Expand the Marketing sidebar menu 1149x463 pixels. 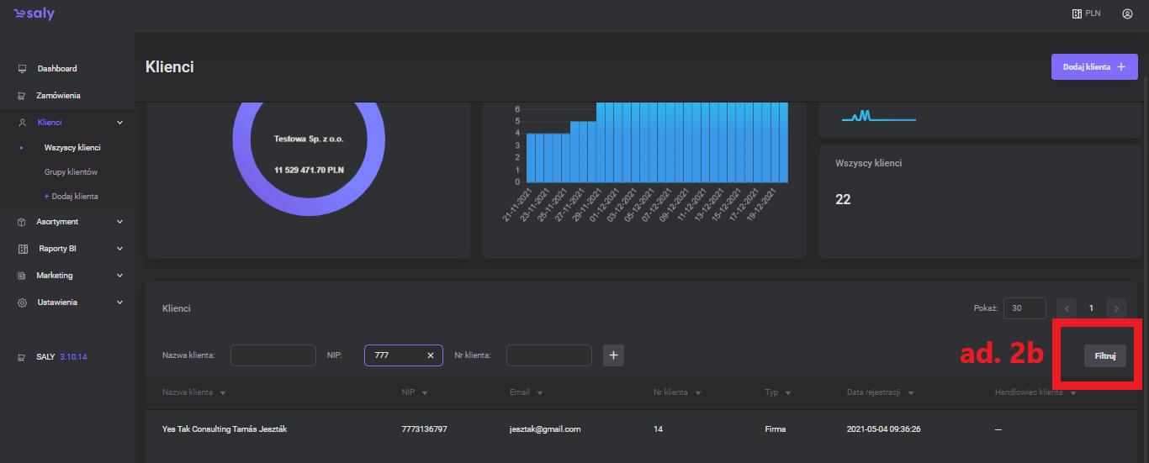click(119, 276)
